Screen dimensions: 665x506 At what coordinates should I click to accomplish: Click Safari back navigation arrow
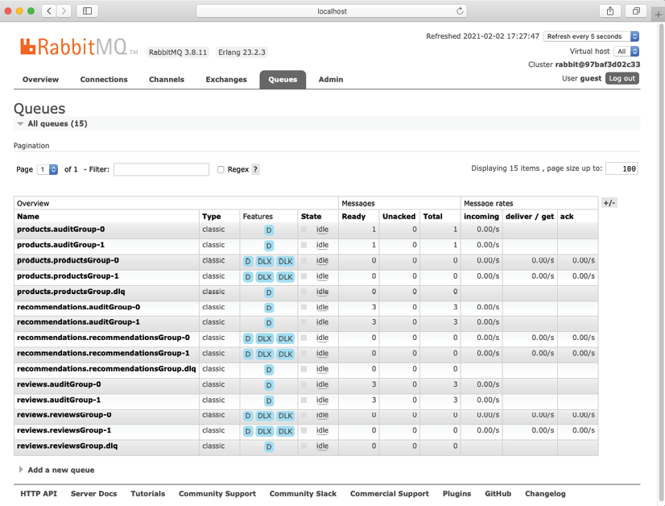(47, 11)
